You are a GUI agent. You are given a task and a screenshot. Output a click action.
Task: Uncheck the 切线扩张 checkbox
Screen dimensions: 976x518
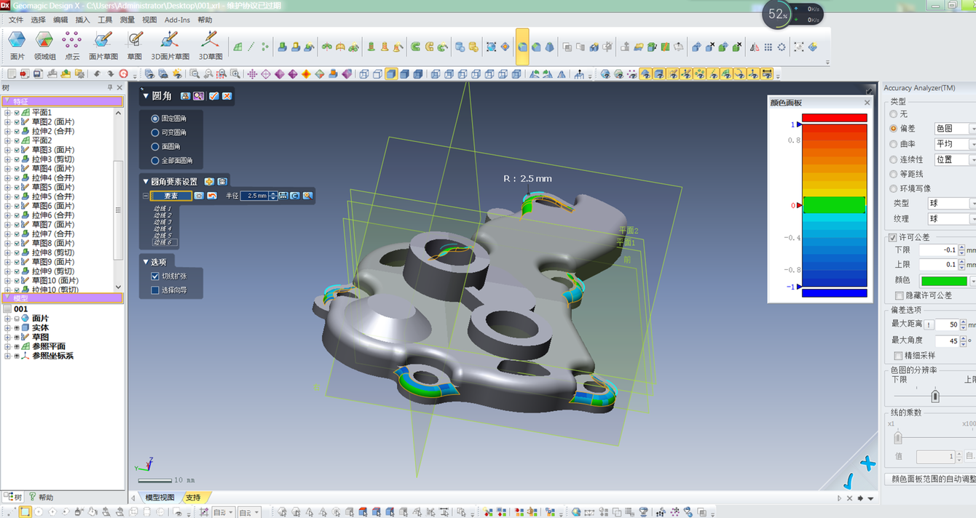point(155,276)
